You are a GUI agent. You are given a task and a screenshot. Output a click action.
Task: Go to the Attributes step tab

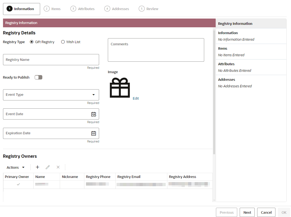pos(82,9)
